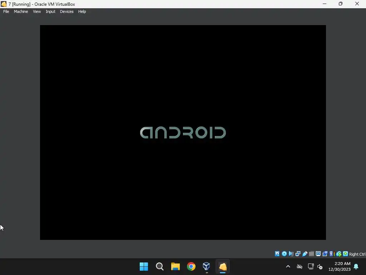Viewport: 366px width, 275px height.
Task: Open VirtualBox Manager from the taskbar
Action: click(207, 266)
